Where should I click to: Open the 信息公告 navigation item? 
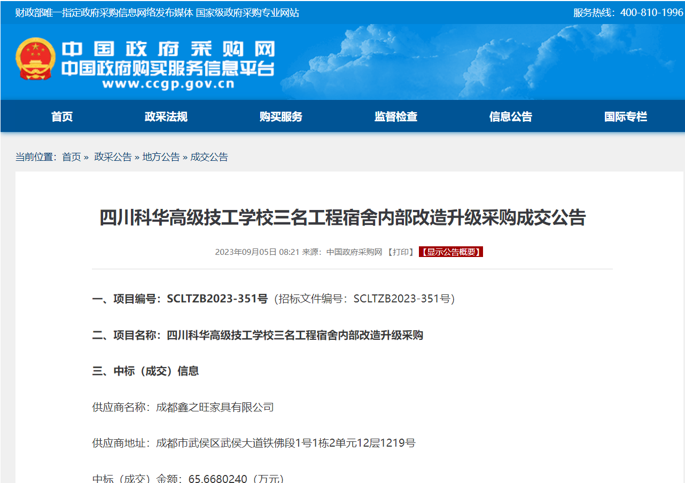[x=511, y=116]
